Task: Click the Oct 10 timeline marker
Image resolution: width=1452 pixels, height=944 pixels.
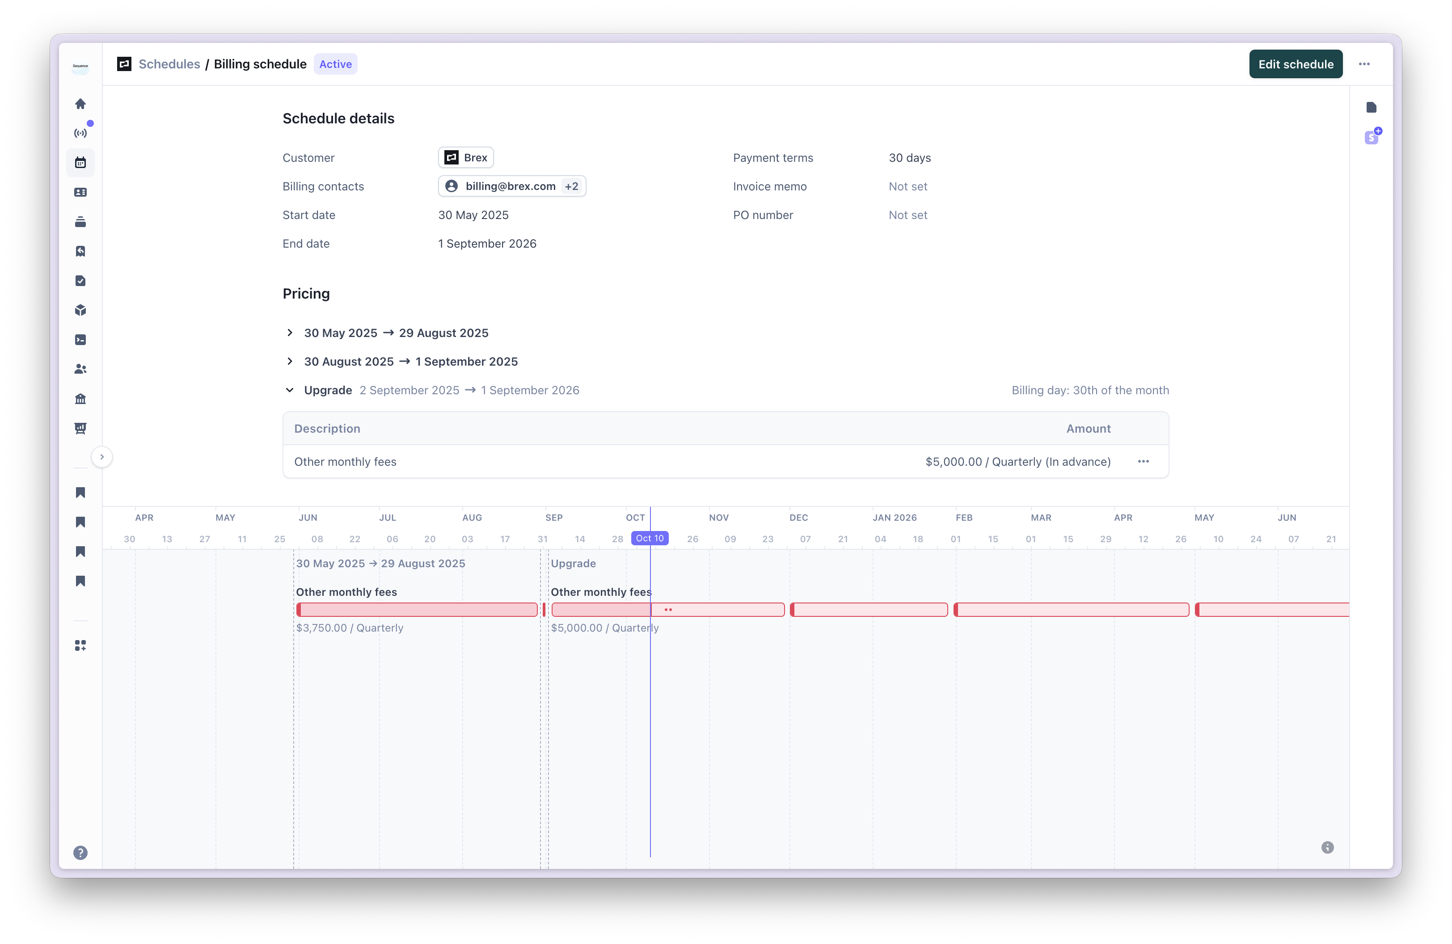Action: coord(649,539)
